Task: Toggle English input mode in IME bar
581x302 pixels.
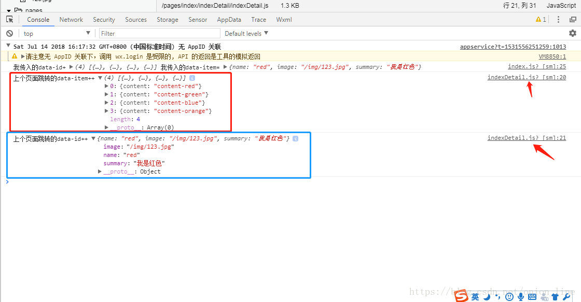Action: [x=475, y=297]
